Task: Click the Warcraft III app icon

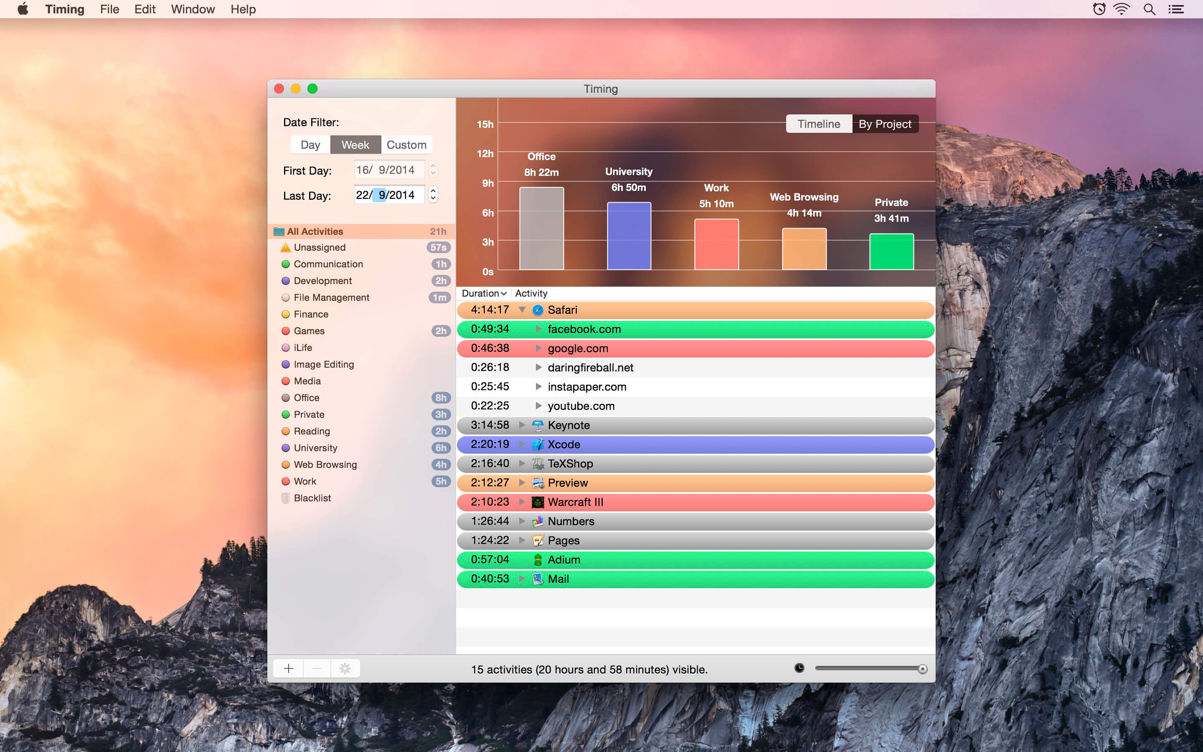Action: pos(537,502)
